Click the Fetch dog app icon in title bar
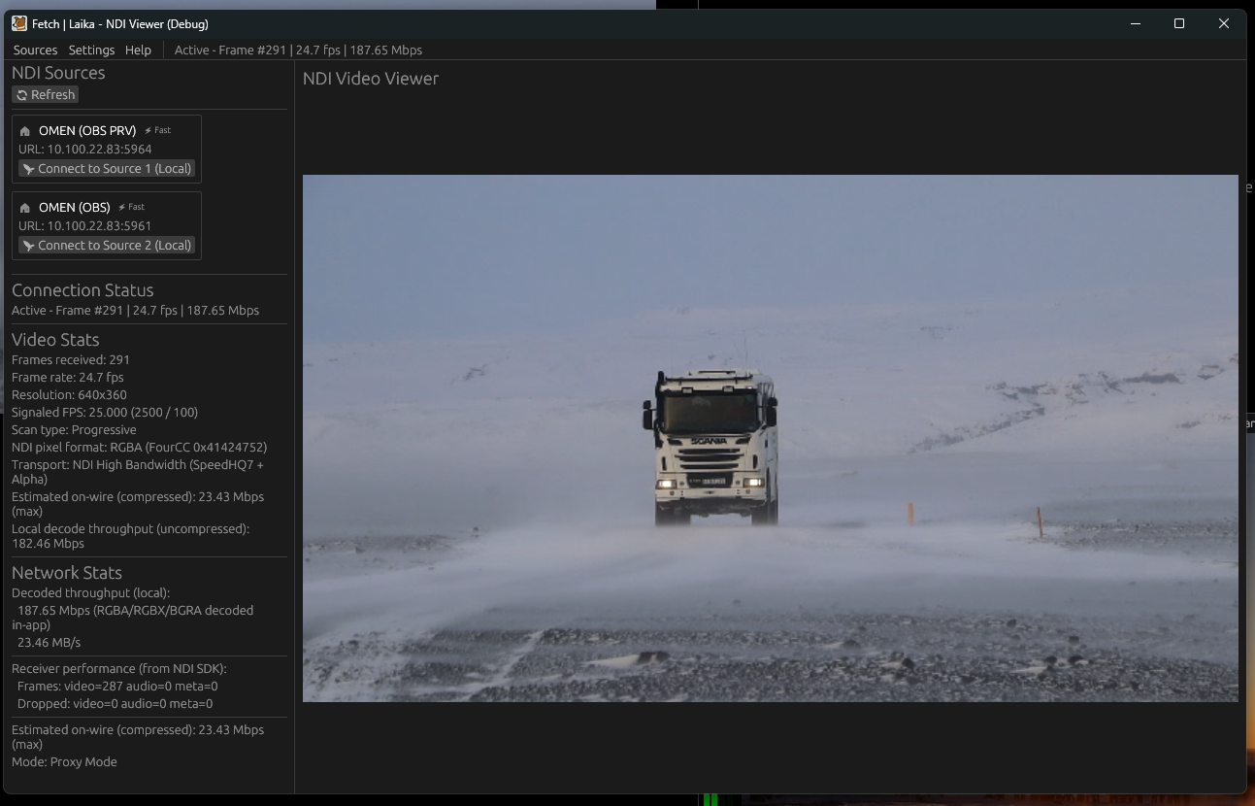Viewport: 1255px width, 806px height. coord(19,23)
